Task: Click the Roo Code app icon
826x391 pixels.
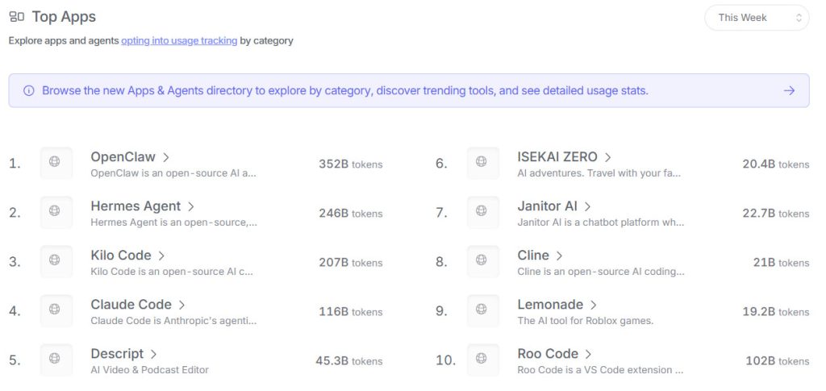Action: pyautogui.click(x=482, y=360)
